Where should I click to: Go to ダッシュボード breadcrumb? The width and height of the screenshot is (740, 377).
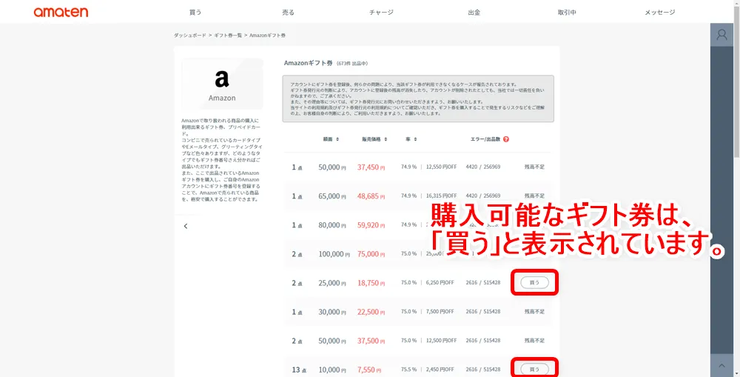(189, 36)
